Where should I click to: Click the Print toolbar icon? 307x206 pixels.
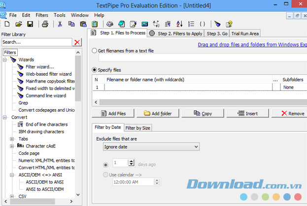pos(45,24)
